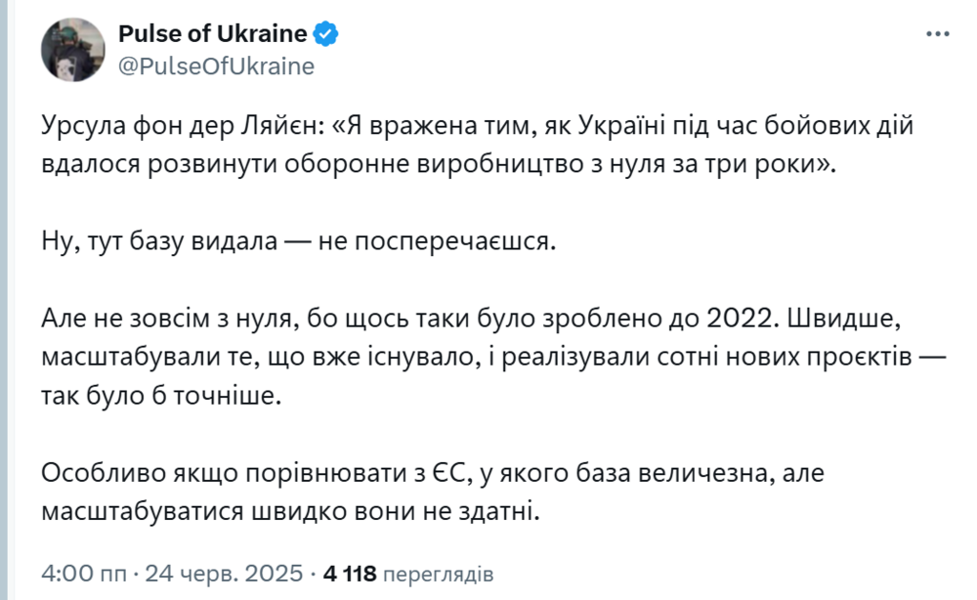Open the @PulseOfUkraine handle link
Screen dimensions: 977x600
click(216, 66)
